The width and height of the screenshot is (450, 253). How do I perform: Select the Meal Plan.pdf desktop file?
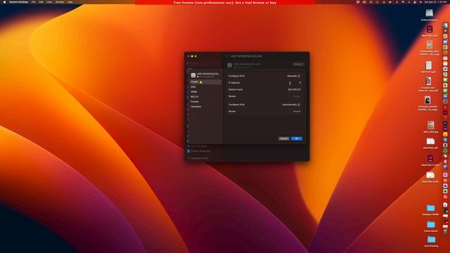430,141
